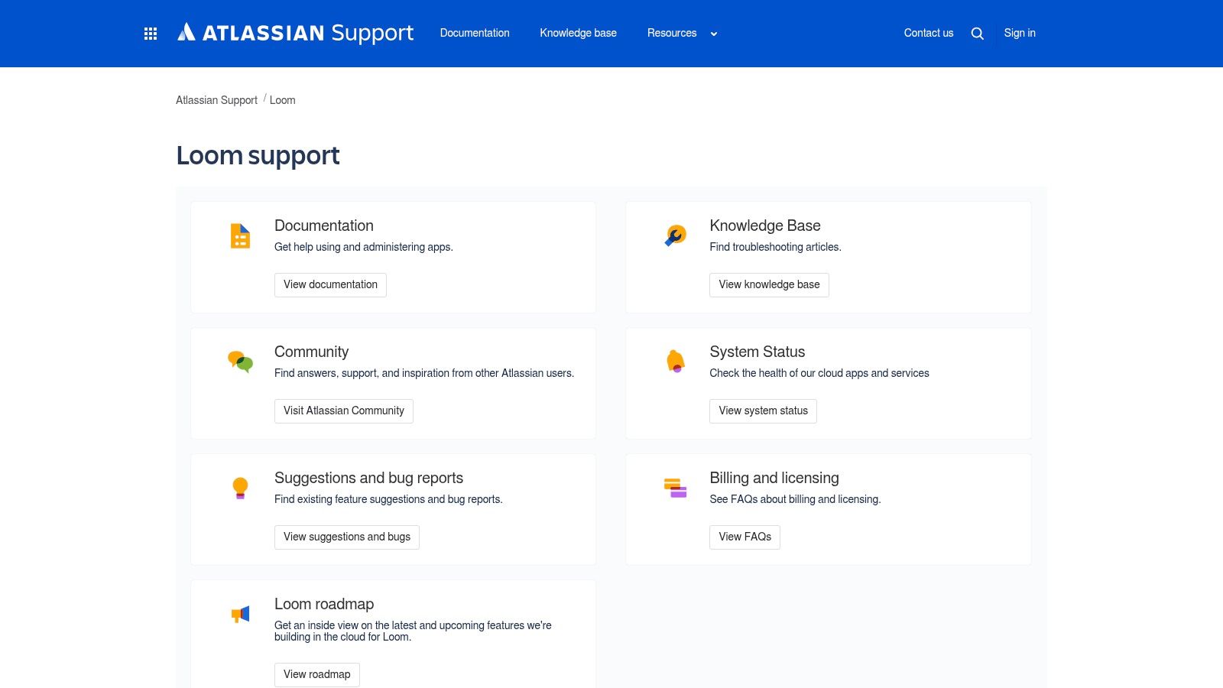1223x688 pixels.
Task: Click 'Find answers, support, and inspiration' description
Action: 424,373
